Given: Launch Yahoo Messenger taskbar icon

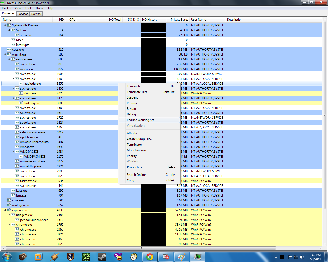Looking at the screenshot, I should 118,257.
